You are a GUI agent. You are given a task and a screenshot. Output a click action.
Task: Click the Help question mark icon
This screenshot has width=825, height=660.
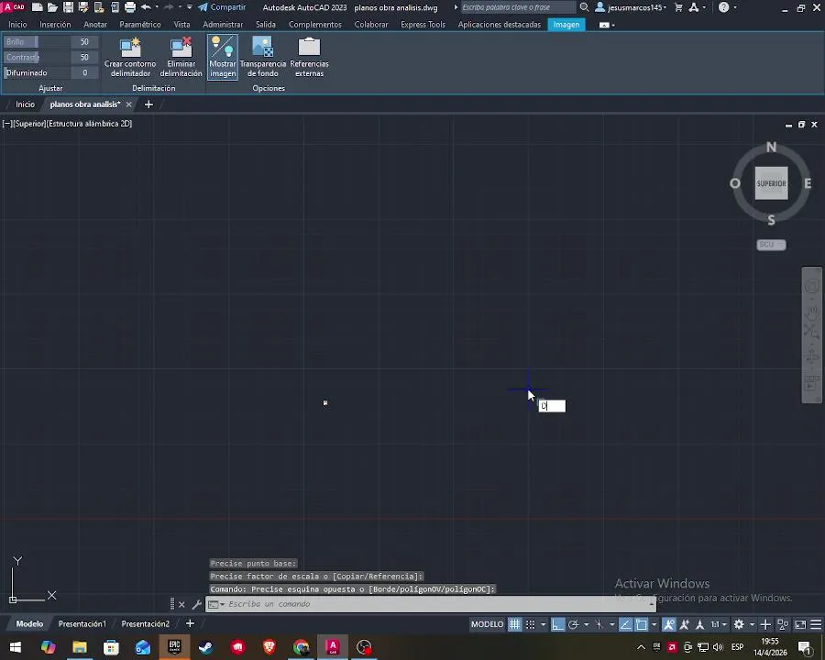click(724, 7)
